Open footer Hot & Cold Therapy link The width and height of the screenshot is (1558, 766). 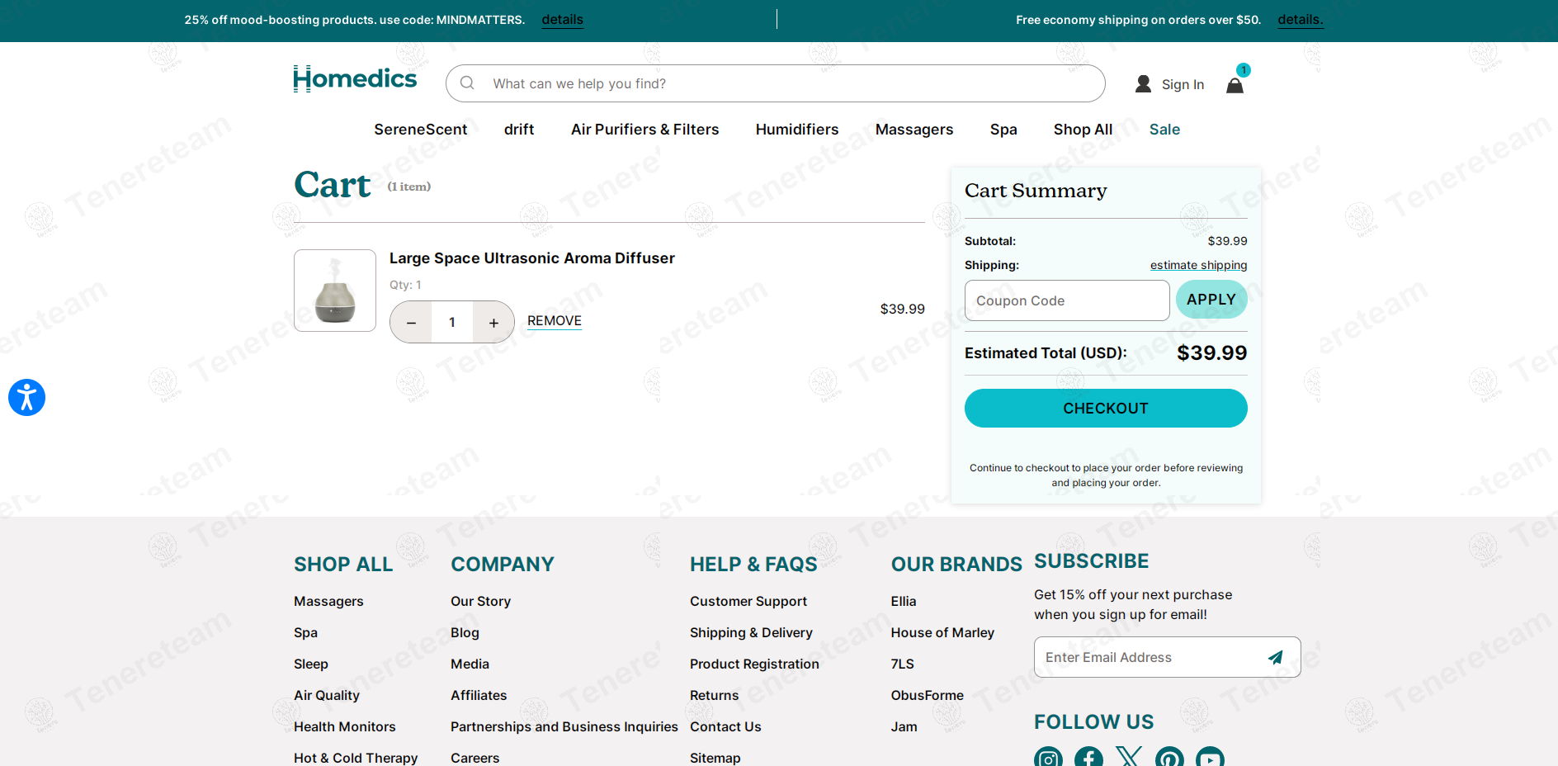tap(356, 758)
